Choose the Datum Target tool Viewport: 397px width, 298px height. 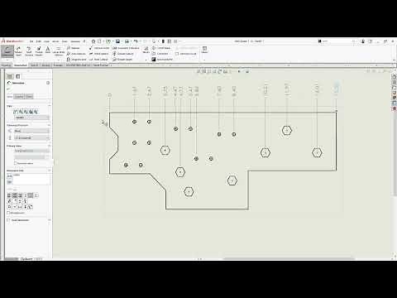[x=122, y=60]
